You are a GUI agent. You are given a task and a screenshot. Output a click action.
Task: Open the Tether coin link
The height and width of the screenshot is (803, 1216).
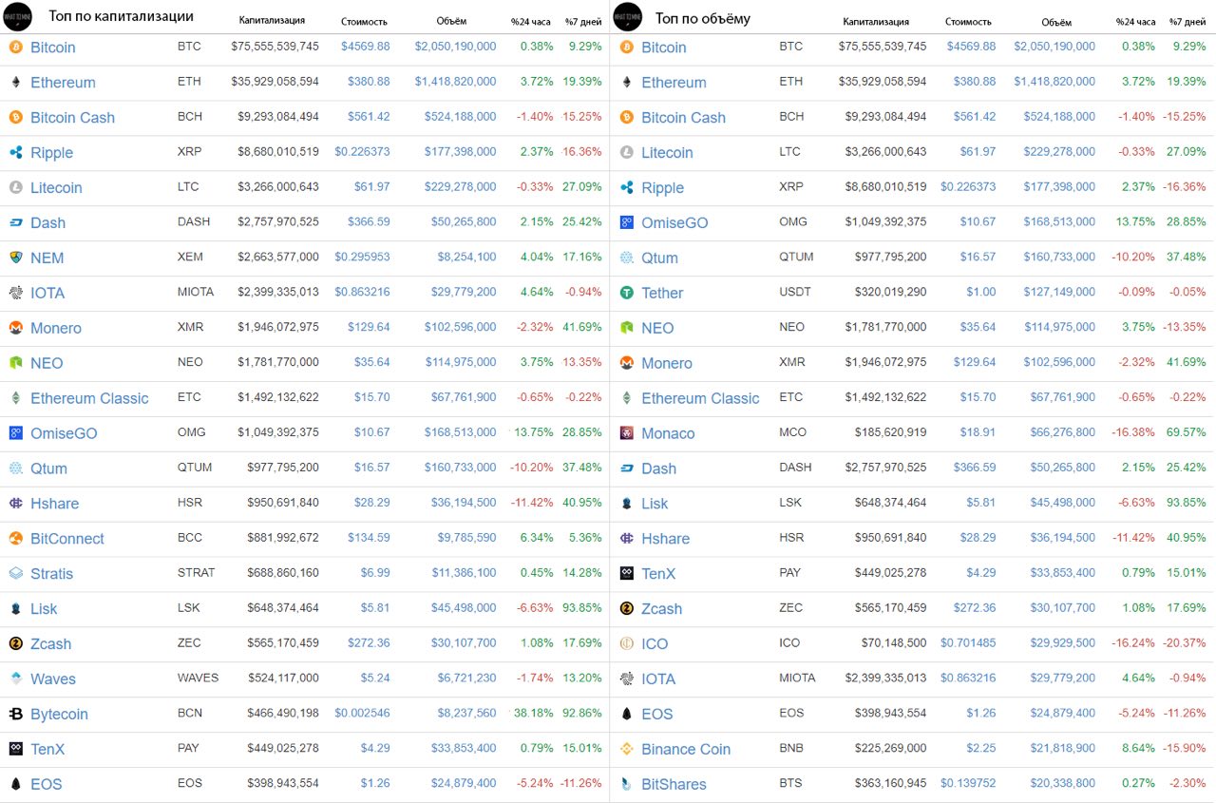[x=662, y=293]
